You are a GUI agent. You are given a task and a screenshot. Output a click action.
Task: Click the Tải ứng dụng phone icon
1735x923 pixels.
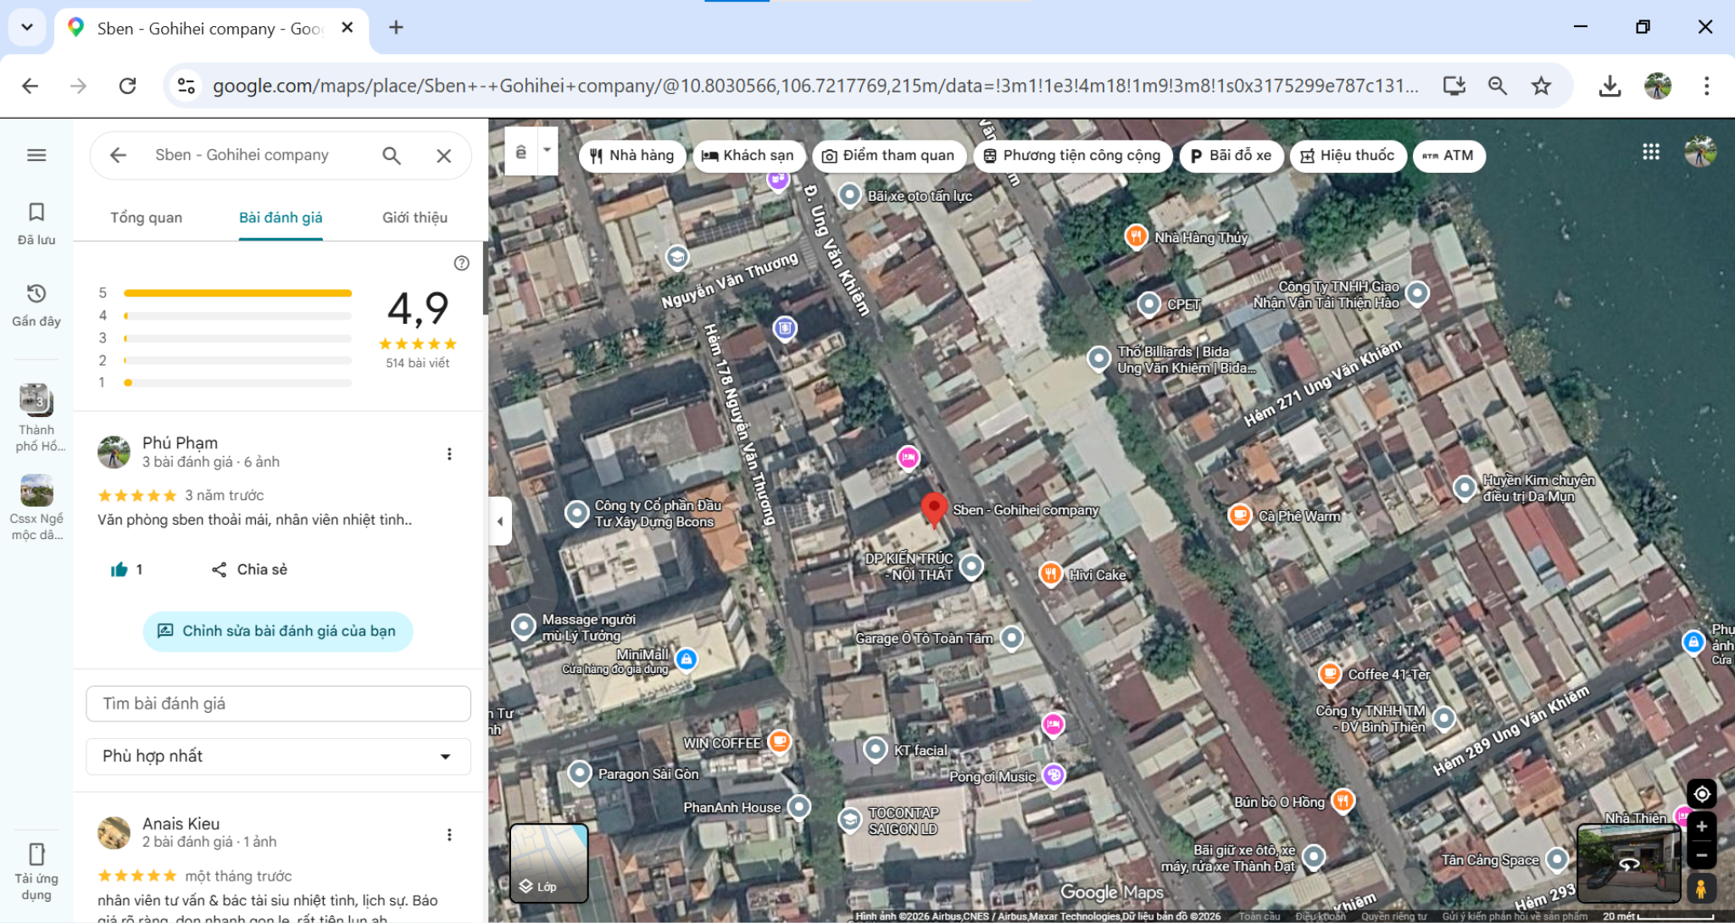point(36,853)
